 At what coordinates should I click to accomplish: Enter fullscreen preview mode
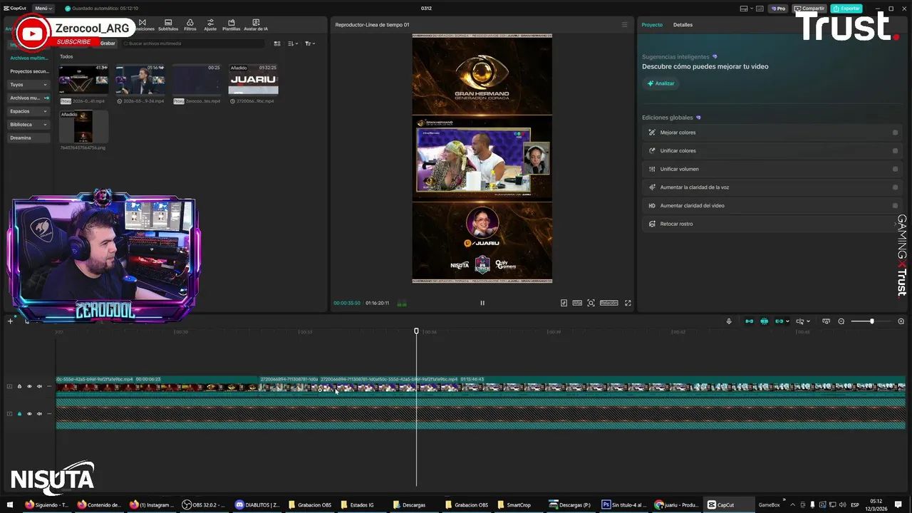628,303
